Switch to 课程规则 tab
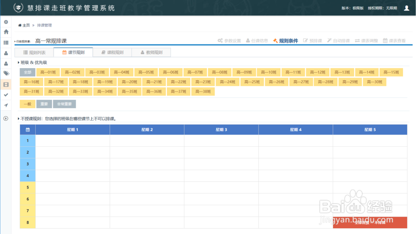The image size is (416, 234). [112, 52]
